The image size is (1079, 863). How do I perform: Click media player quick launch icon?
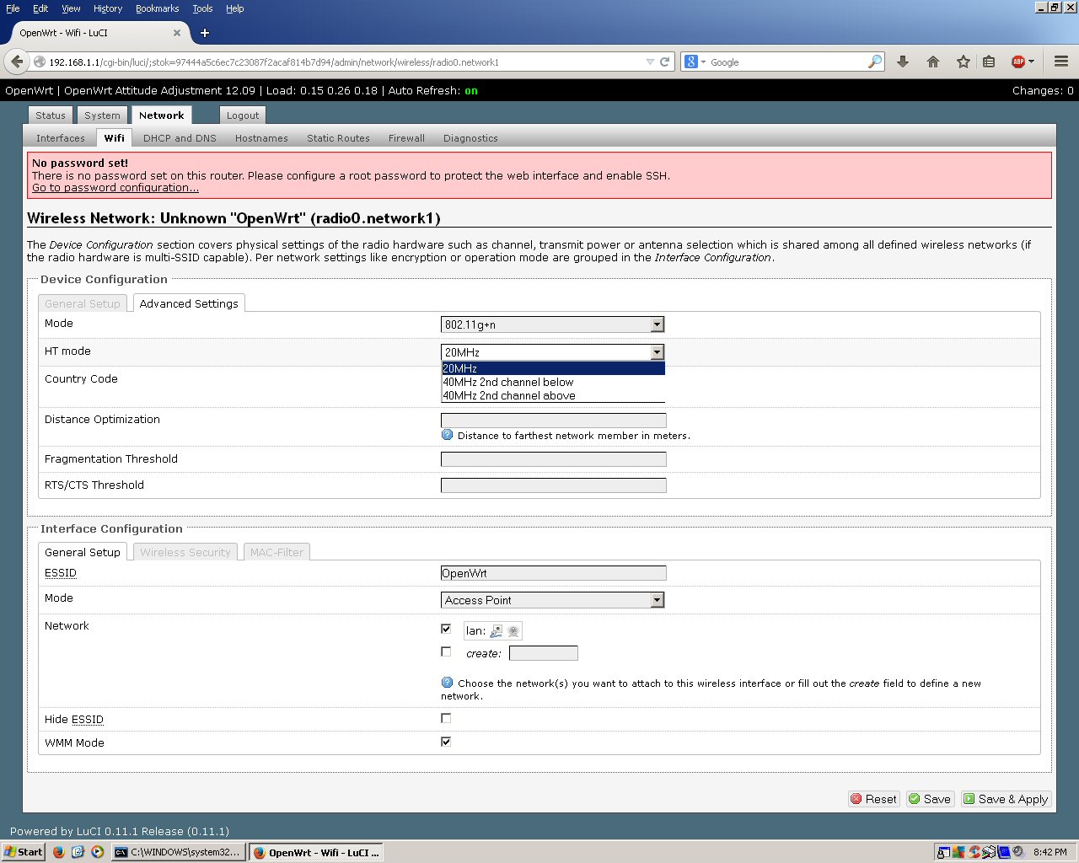[98, 852]
